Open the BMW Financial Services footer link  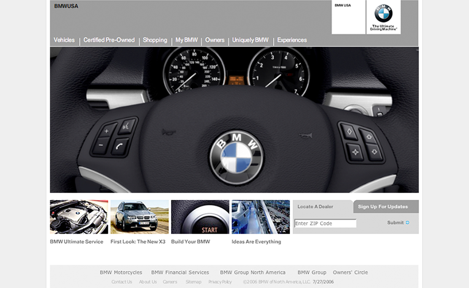(180, 272)
